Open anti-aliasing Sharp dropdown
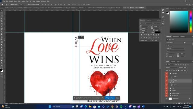 click(157, 40)
